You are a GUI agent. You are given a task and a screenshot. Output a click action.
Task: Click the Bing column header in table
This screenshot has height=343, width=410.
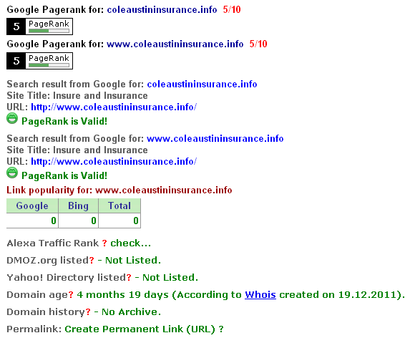point(78,206)
